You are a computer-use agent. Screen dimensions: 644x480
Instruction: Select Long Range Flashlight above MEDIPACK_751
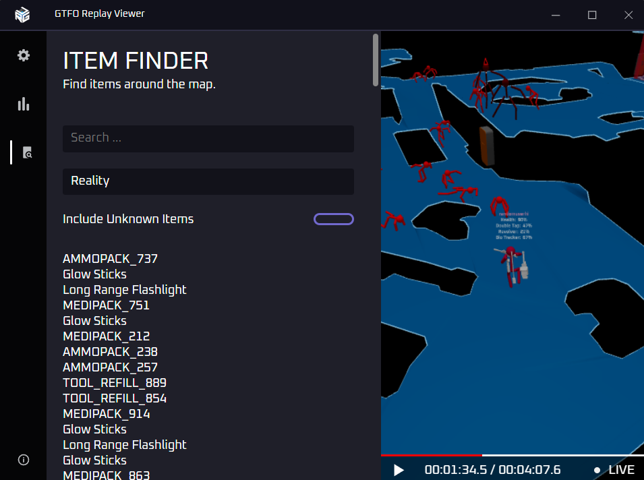point(125,290)
